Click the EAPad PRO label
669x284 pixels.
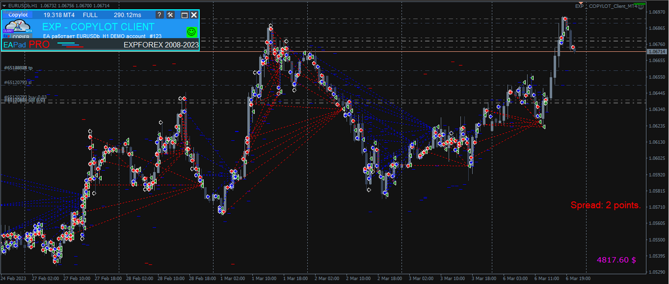pyautogui.click(x=26, y=45)
